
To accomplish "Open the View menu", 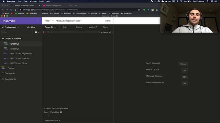I will click(25, 1).
